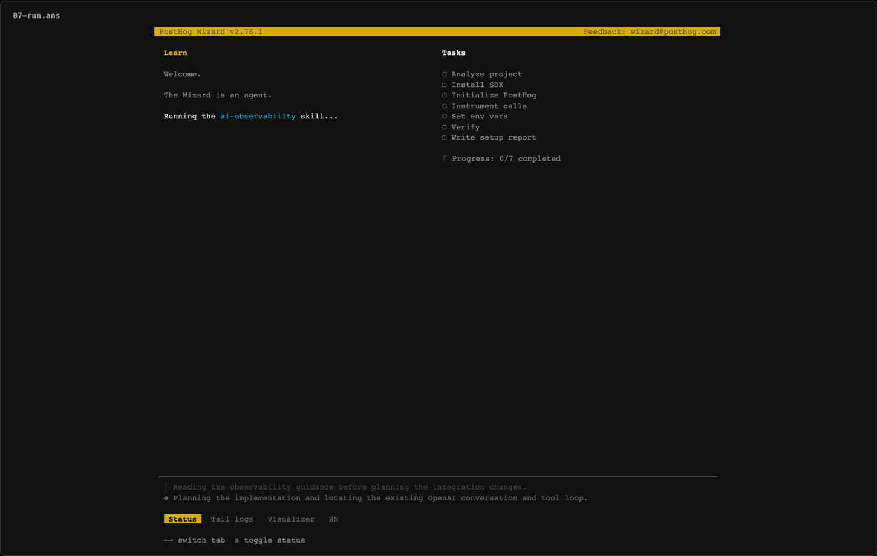Check the Initialize PostHog task box
877x556 pixels.
point(445,95)
